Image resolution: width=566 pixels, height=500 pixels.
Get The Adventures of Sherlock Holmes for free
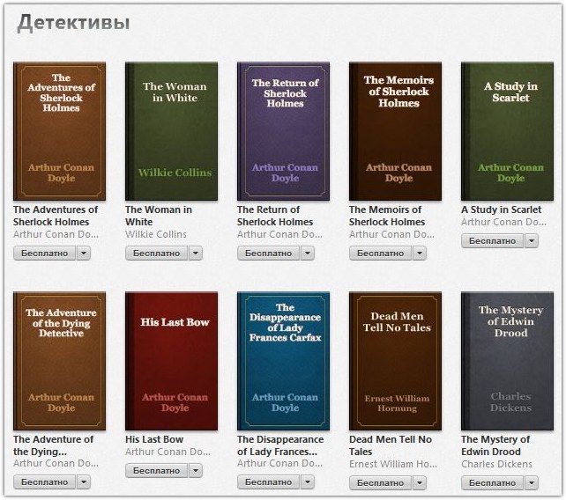point(44,253)
